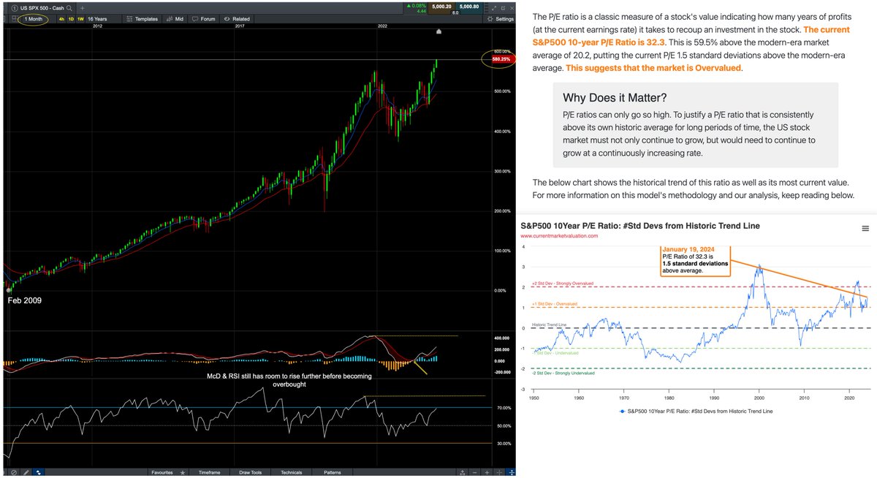The height and width of the screenshot is (478, 877).
Task: Add a new chart tab with plus
Action: [82, 8]
